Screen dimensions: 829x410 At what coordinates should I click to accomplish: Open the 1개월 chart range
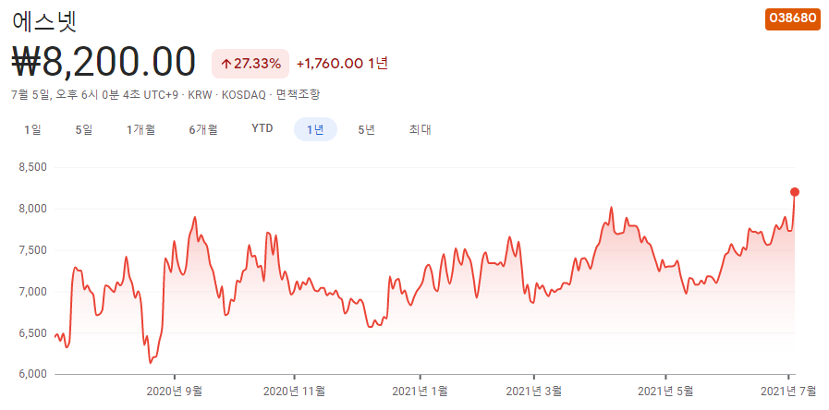(x=140, y=129)
